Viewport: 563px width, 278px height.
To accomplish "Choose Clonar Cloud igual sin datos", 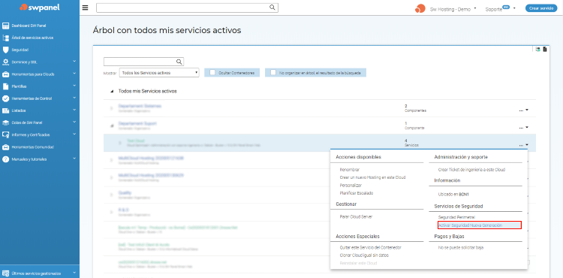I will [364, 255].
